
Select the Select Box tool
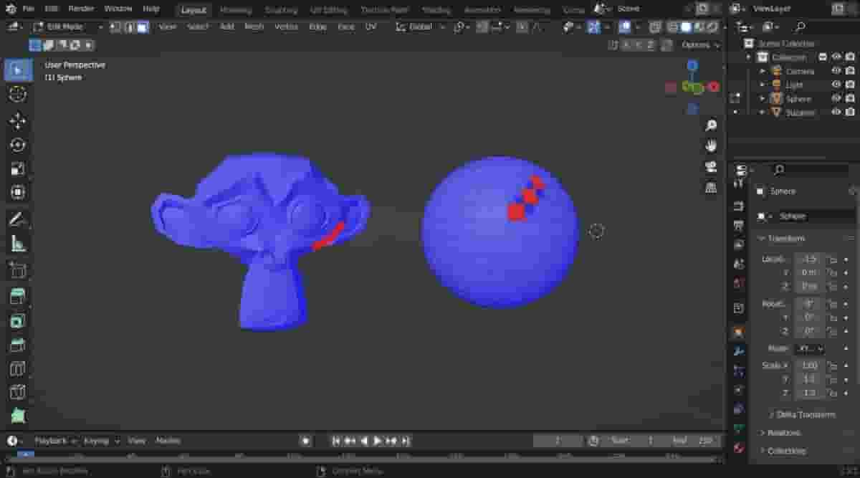coord(18,70)
